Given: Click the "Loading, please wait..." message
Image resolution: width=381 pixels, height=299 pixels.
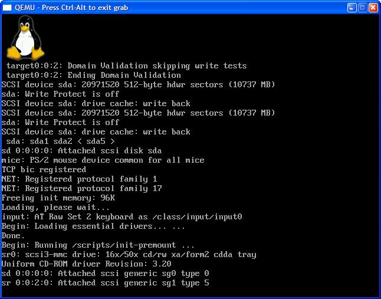Looking at the screenshot, I should coord(55,207).
